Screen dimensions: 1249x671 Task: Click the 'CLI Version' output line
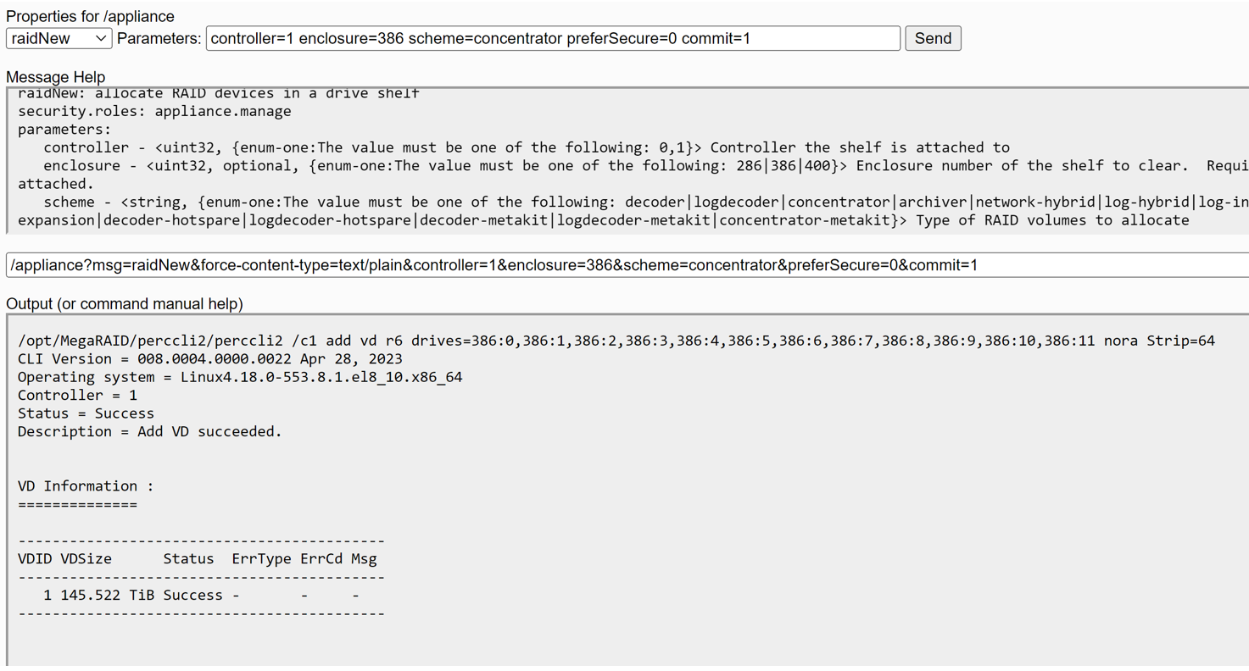209,358
